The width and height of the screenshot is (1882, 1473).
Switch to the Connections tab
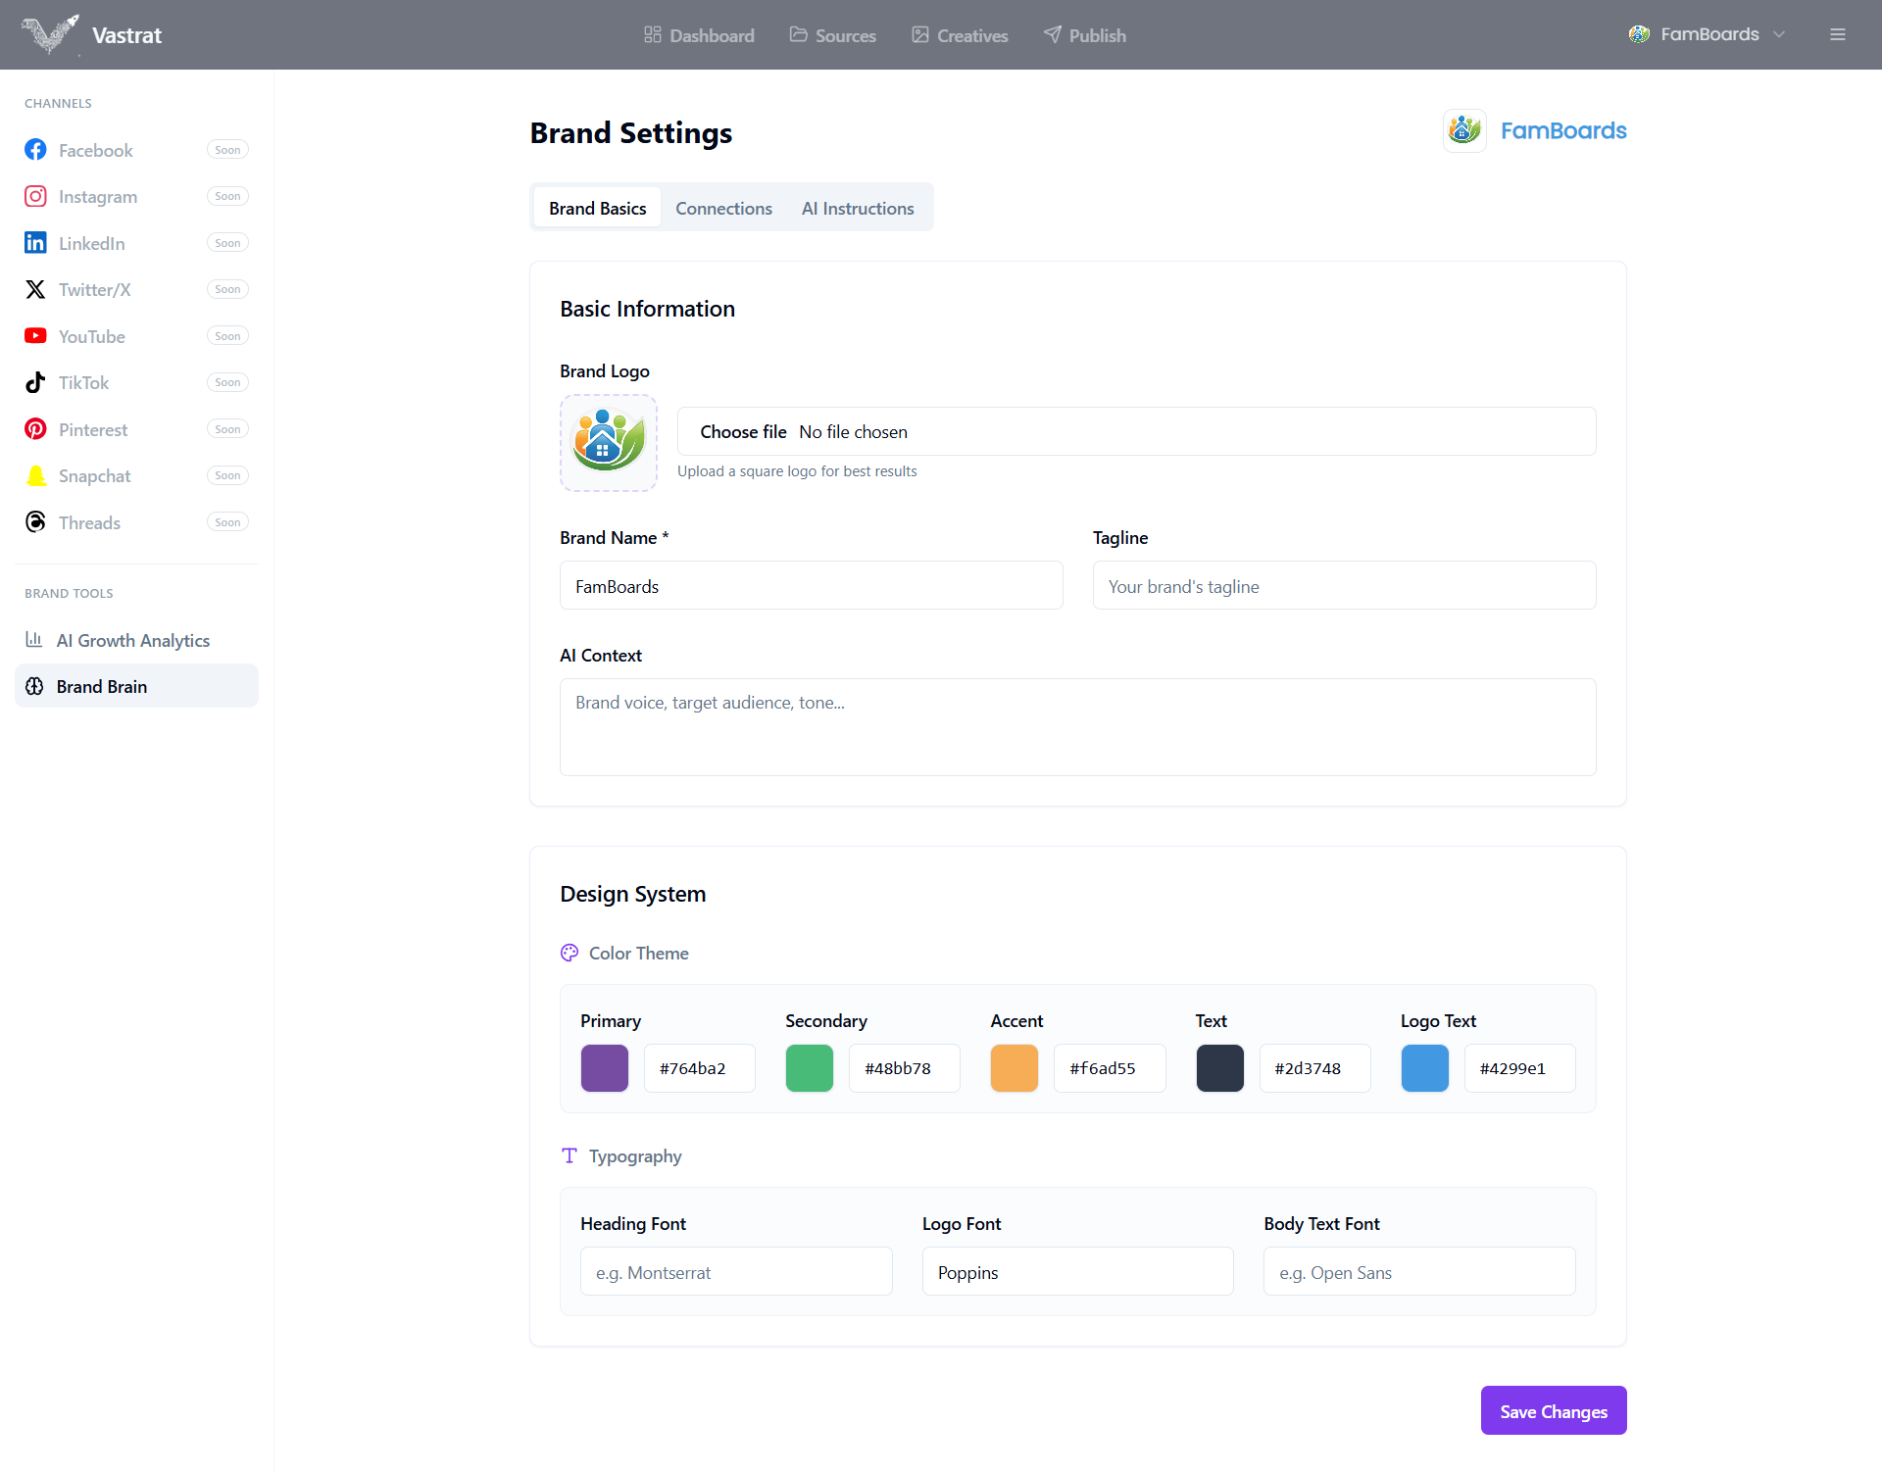pyautogui.click(x=723, y=208)
